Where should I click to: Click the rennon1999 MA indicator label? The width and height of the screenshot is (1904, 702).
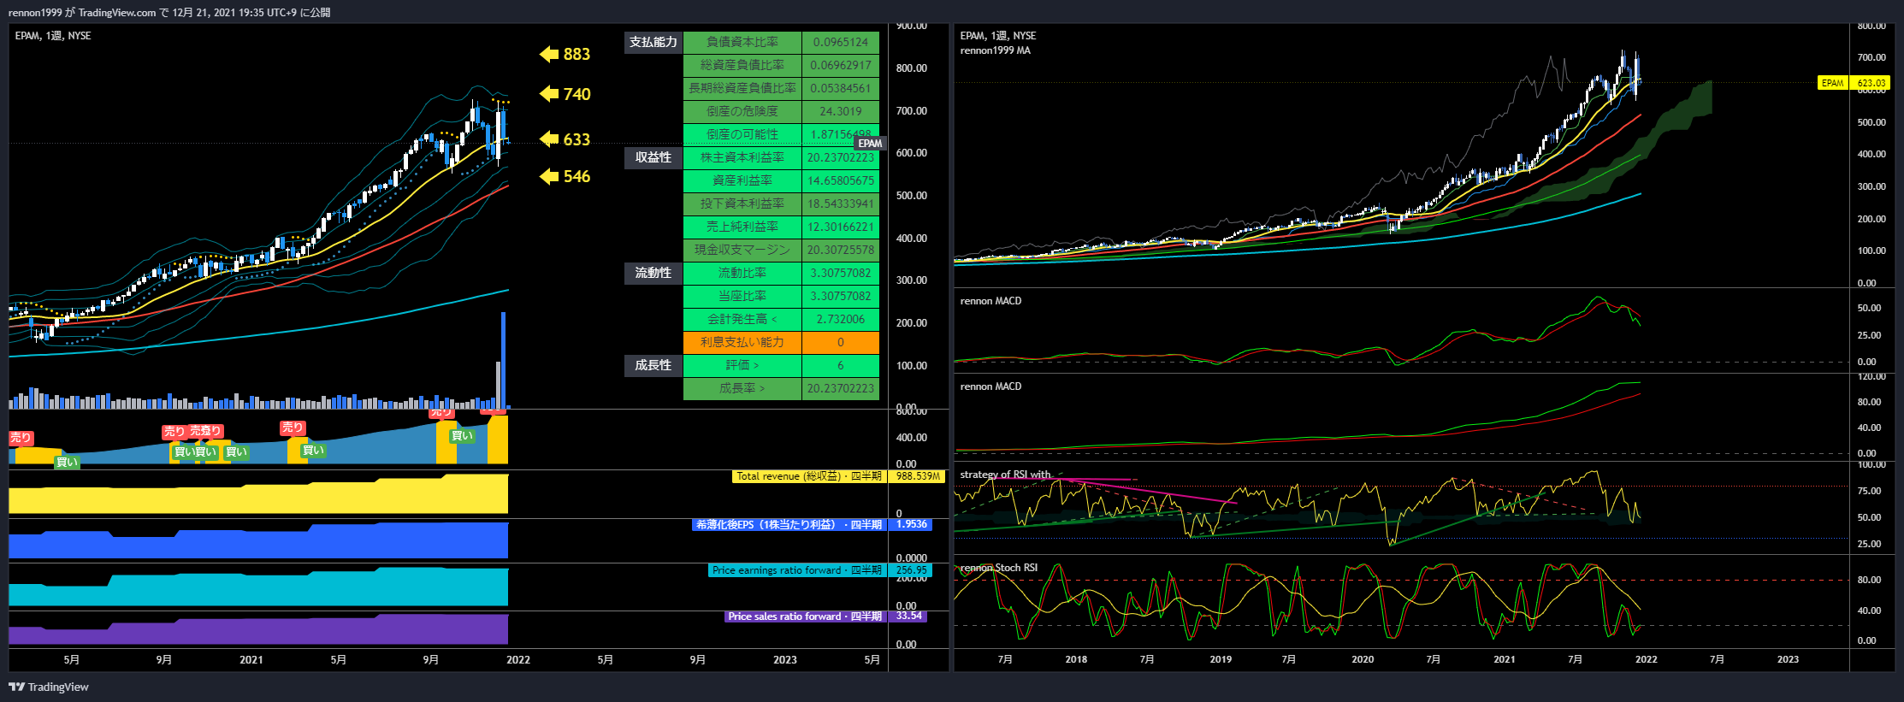[x=996, y=50]
